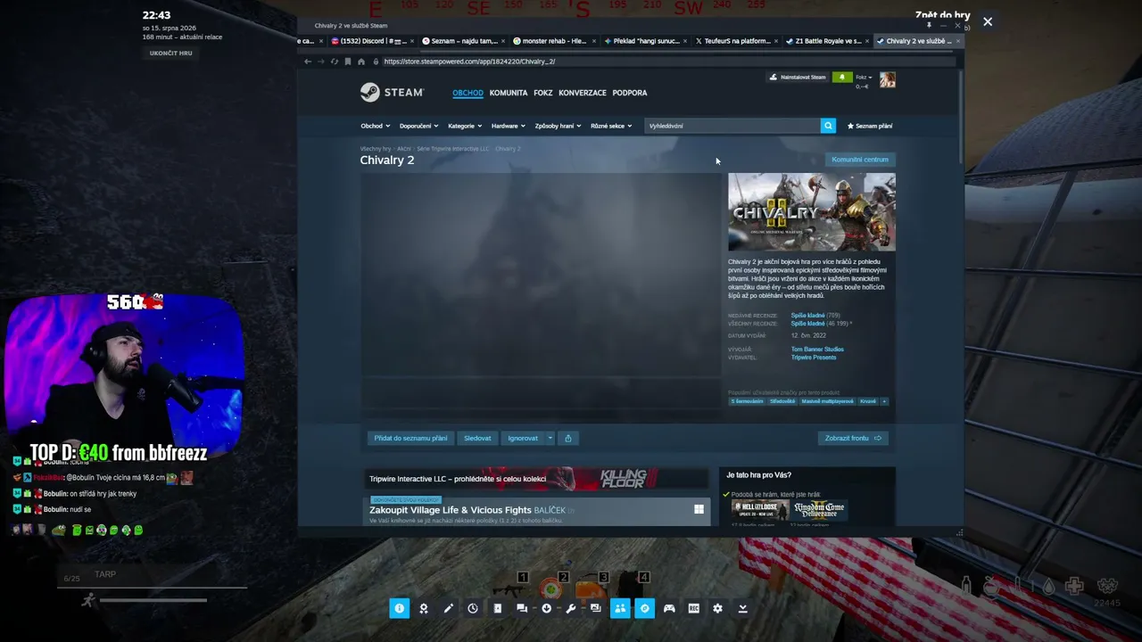
Task: Click the Torn Banner Studios developer link
Action: pyautogui.click(x=817, y=350)
